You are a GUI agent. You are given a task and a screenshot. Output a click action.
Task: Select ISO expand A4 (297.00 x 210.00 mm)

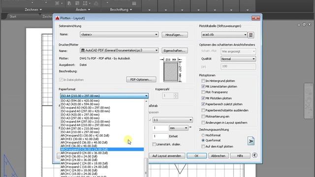click(102, 121)
